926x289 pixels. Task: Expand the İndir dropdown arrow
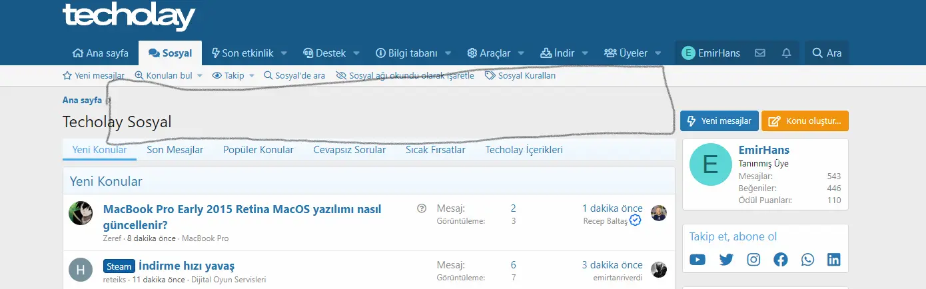(x=585, y=53)
